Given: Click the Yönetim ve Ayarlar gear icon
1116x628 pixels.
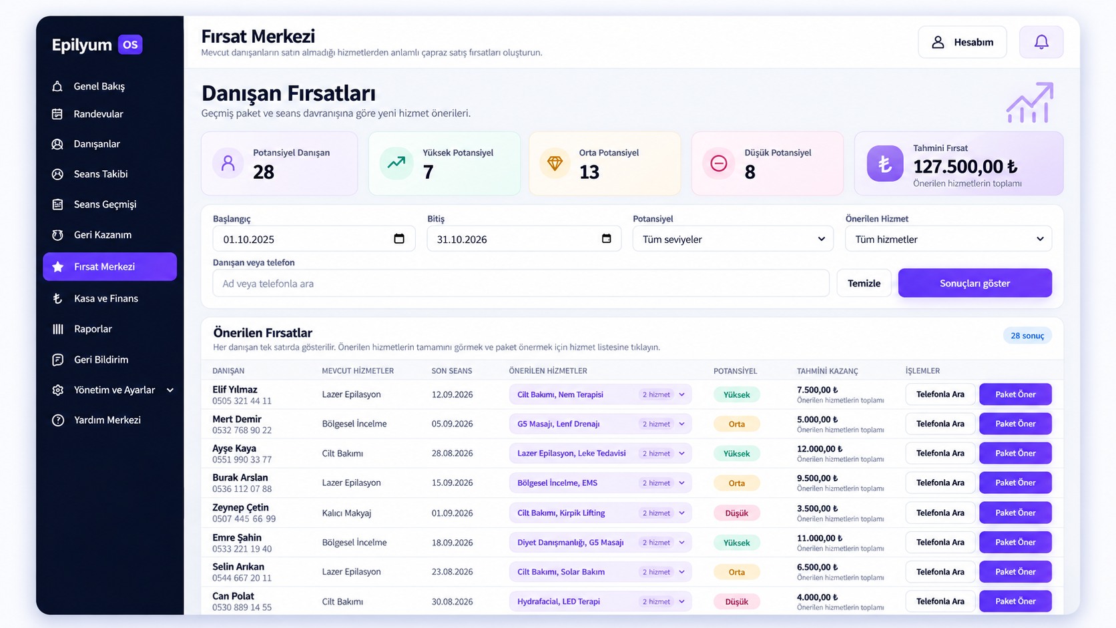Looking at the screenshot, I should click(x=57, y=390).
